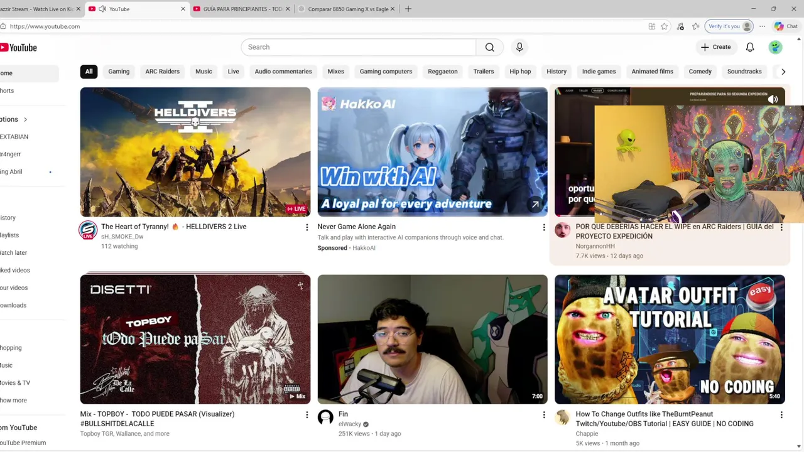Click the sH_SMOKE_Dw channel avatar
The image size is (804, 452).
tap(88, 230)
